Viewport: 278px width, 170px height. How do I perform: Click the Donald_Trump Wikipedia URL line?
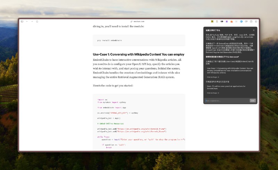coord(132,129)
